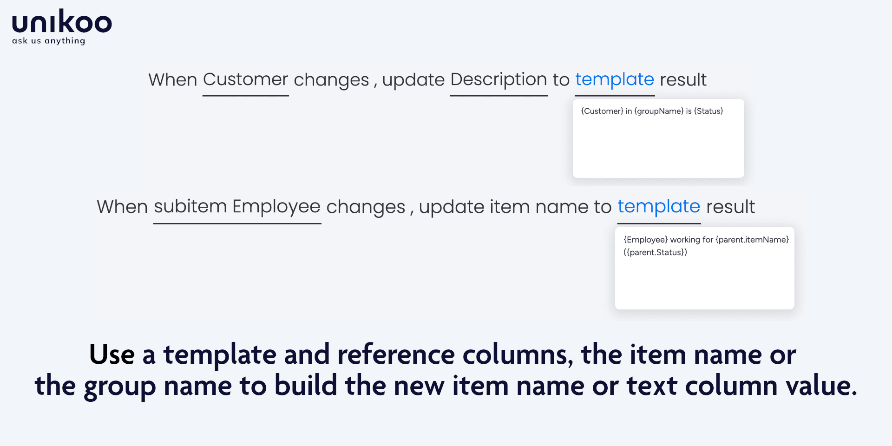The image size is (892, 446).
Task: Click inside the Employee parent.itemName template box
Action: tap(704, 268)
